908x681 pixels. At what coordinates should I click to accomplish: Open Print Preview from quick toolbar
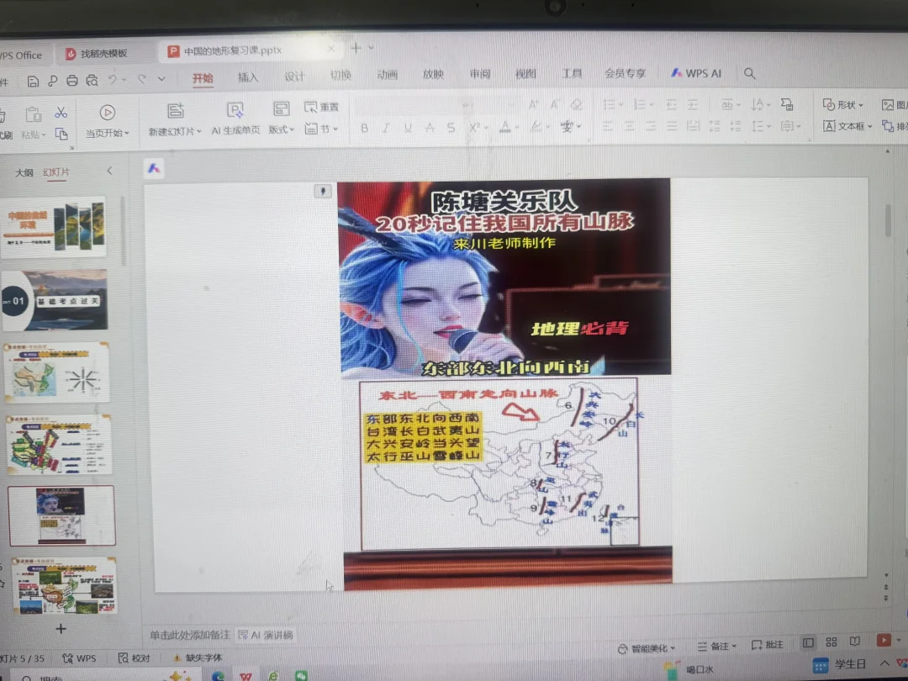[92, 81]
